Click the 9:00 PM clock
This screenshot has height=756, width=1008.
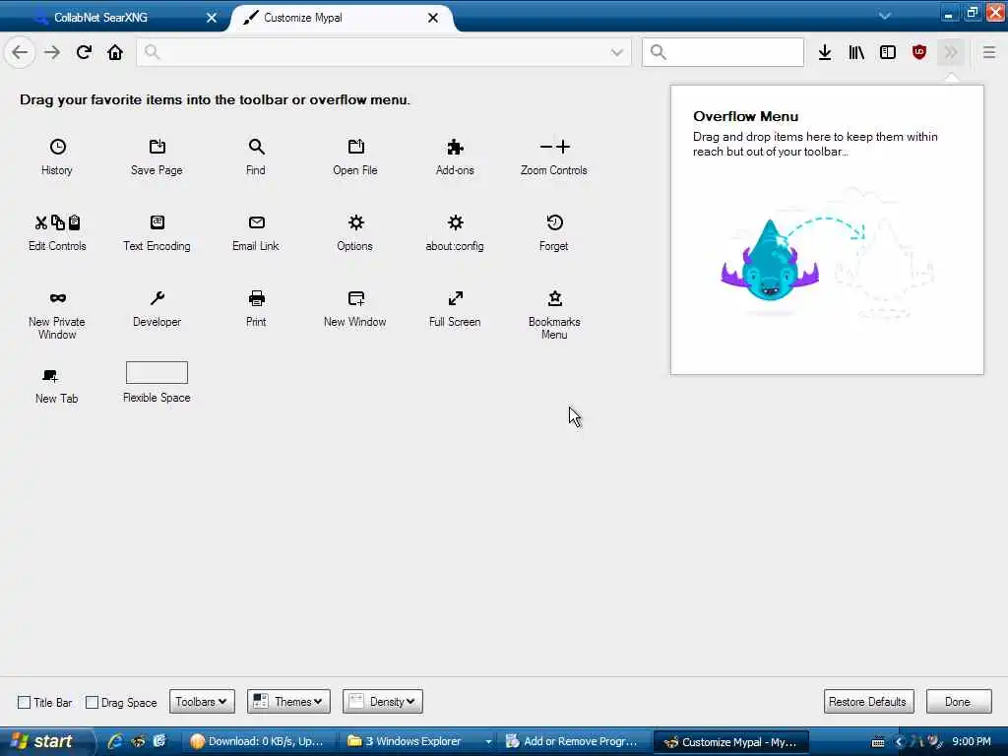972,742
